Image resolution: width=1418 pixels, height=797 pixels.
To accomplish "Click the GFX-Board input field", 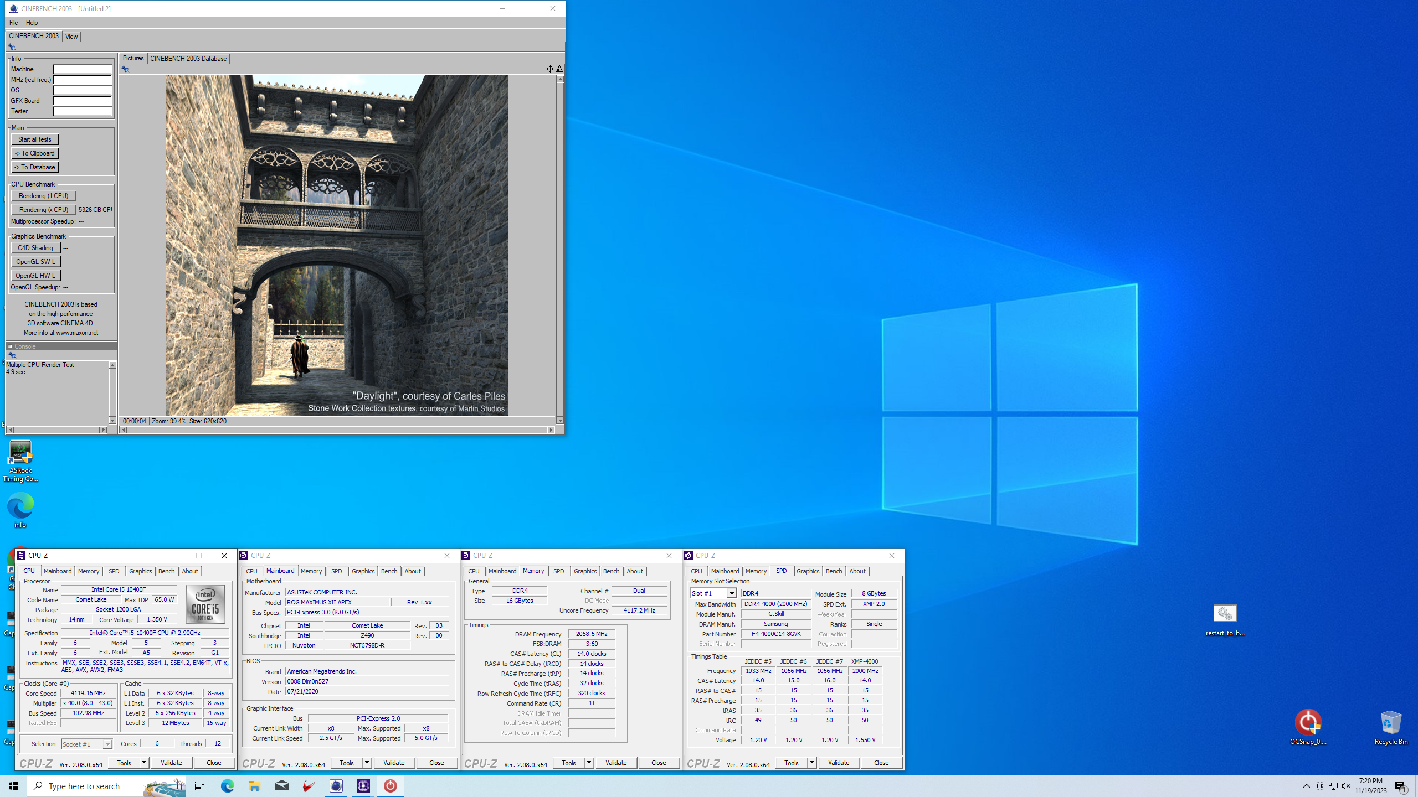I will 83,101.
